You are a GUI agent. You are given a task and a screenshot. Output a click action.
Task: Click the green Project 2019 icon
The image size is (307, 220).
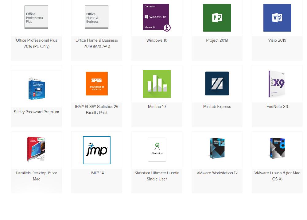click(217, 18)
